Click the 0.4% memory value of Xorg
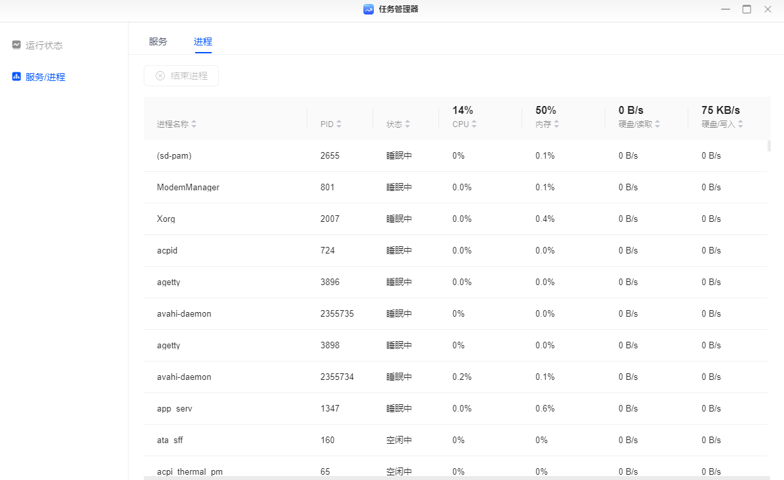The height and width of the screenshot is (480, 784). pyautogui.click(x=545, y=219)
